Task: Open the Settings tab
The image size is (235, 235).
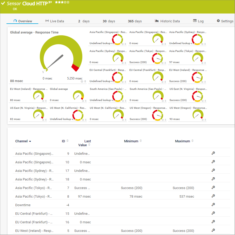Action: pyautogui.click(x=225, y=21)
